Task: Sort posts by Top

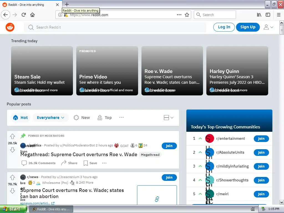Action: [105, 118]
